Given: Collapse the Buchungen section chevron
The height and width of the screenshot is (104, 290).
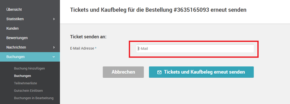Looking at the screenshot, I should point(54,57).
